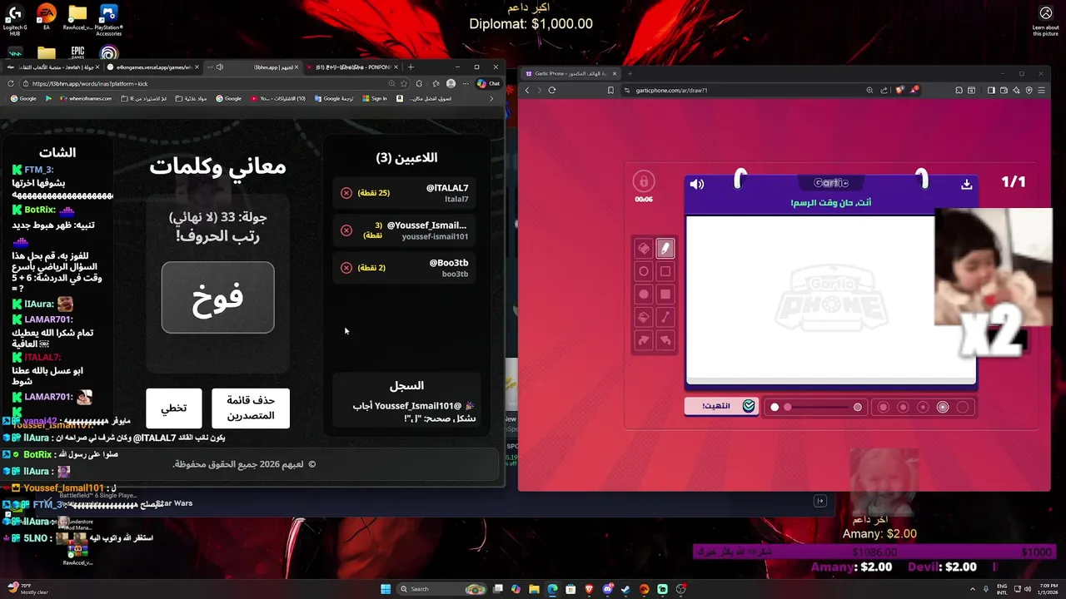Open the Brave browser hamburger menu
This screenshot has width=1066, height=599.
(x=1041, y=90)
